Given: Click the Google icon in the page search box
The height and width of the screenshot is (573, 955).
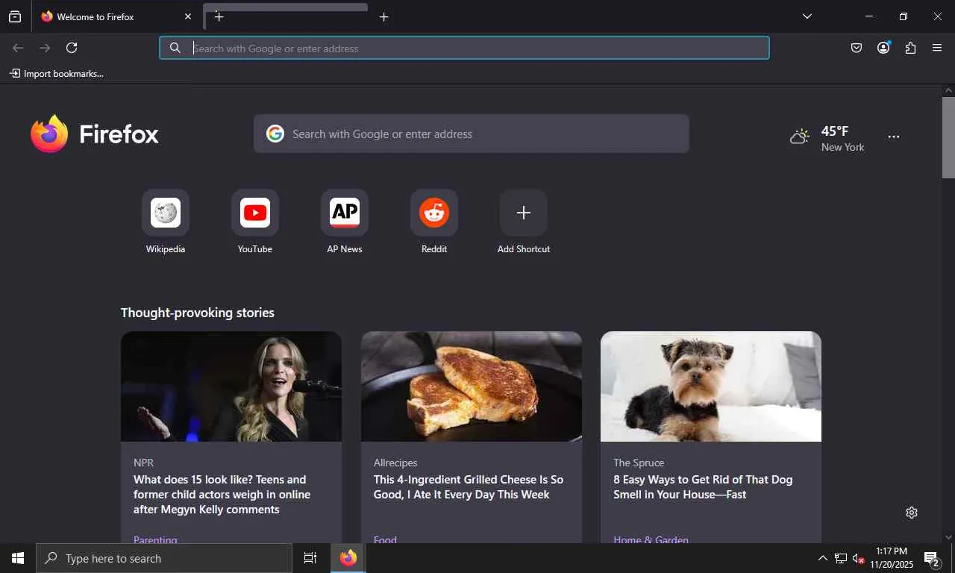Looking at the screenshot, I should point(275,134).
